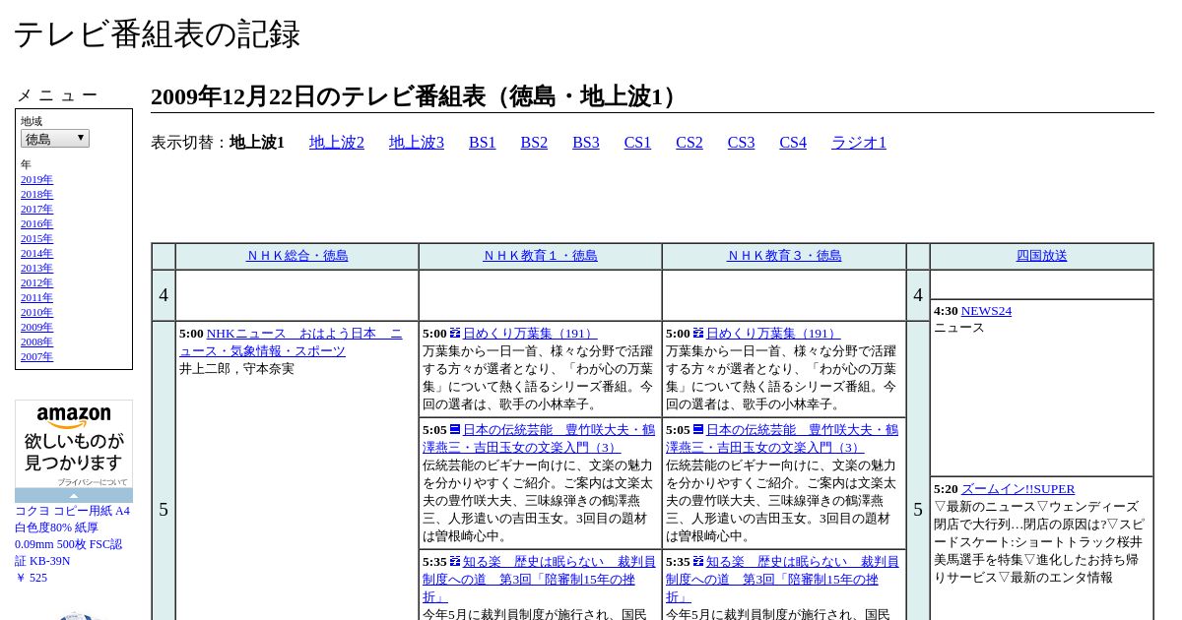Select the 2011年 year link
1182x620 pixels.
pyautogui.click(x=36, y=297)
